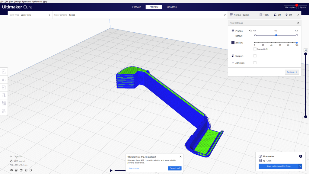
Task: Click the layer height profile slider handle
Action: [276, 35]
